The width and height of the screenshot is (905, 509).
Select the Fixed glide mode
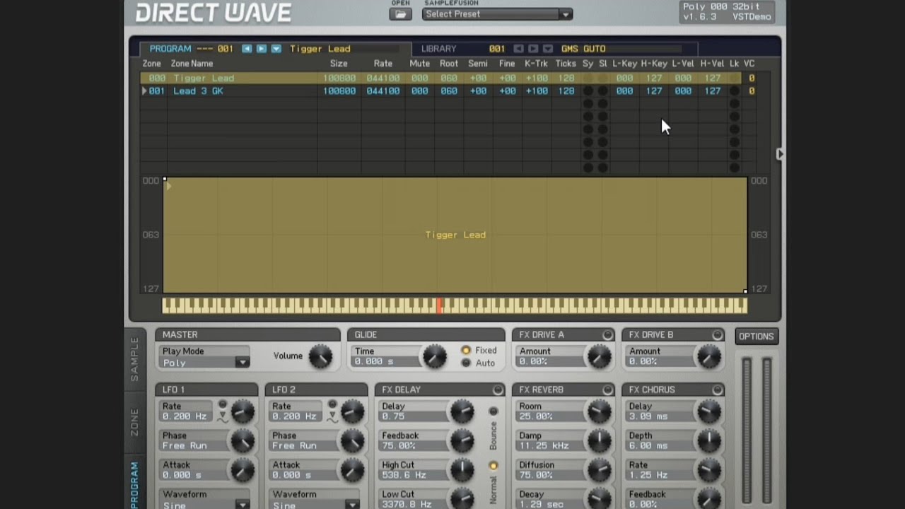point(466,351)
